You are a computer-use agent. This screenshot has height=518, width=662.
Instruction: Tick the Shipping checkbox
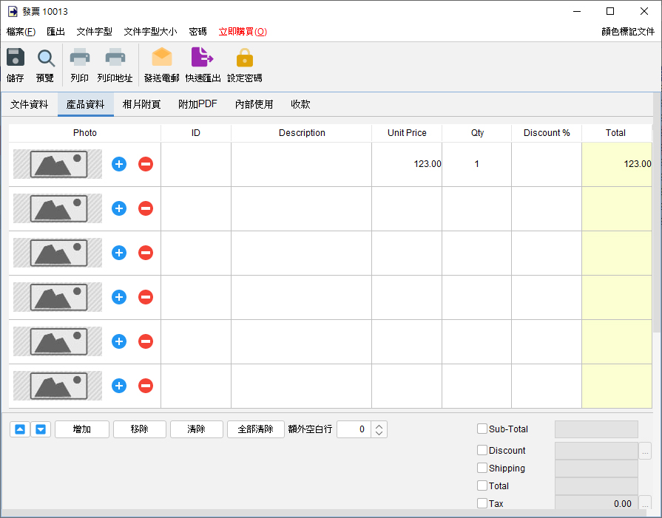(x=482, y=468)
